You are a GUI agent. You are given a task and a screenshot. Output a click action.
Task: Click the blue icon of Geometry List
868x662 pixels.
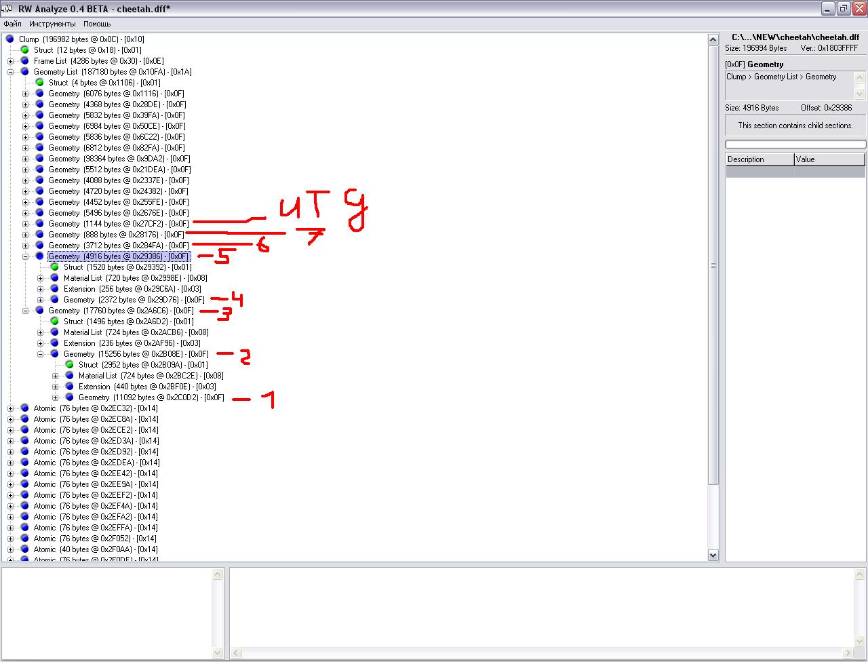pos(24,72)
